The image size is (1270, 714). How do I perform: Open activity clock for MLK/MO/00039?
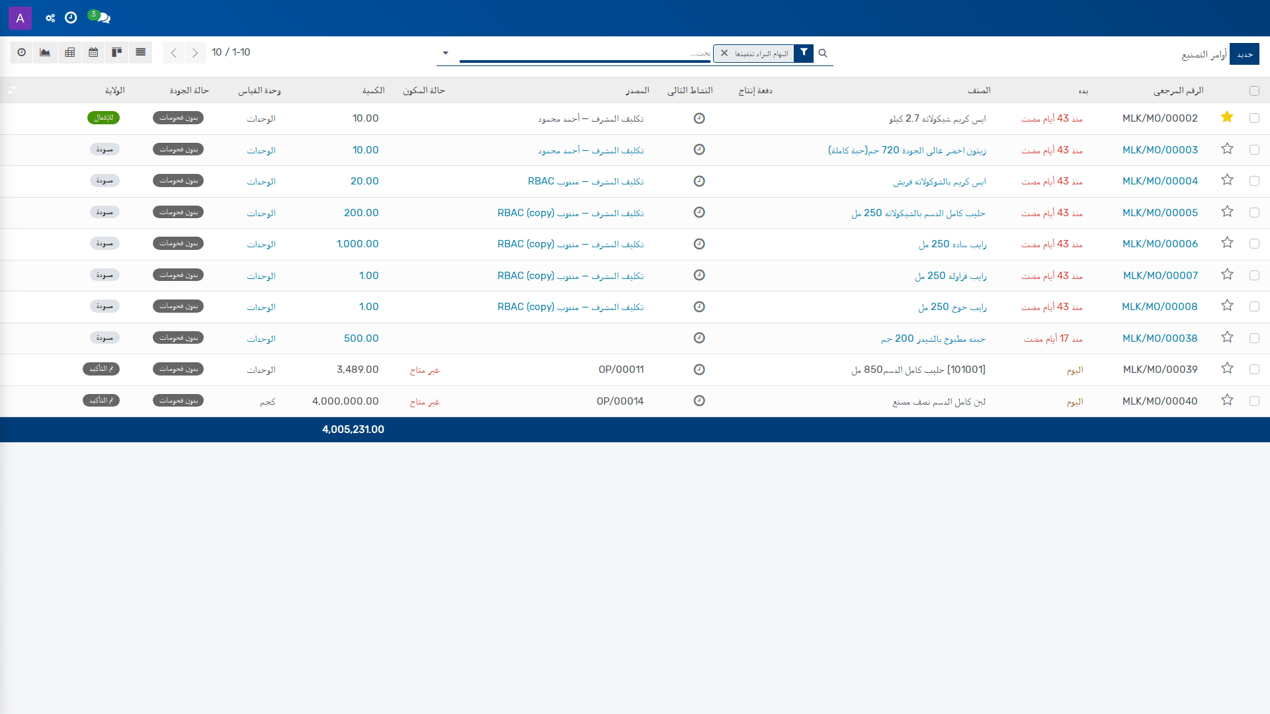point(699,370)
